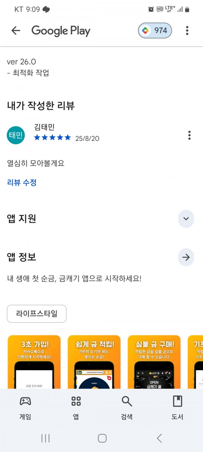
Task: Open the top-right overflow menu
Action: click(187, 31)
